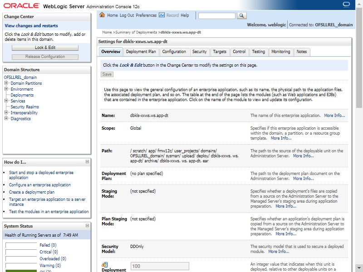This screenshot has height=272, width=363.
Task: Click the vertical scrollbar down arrow
Action: coord(359,267)
